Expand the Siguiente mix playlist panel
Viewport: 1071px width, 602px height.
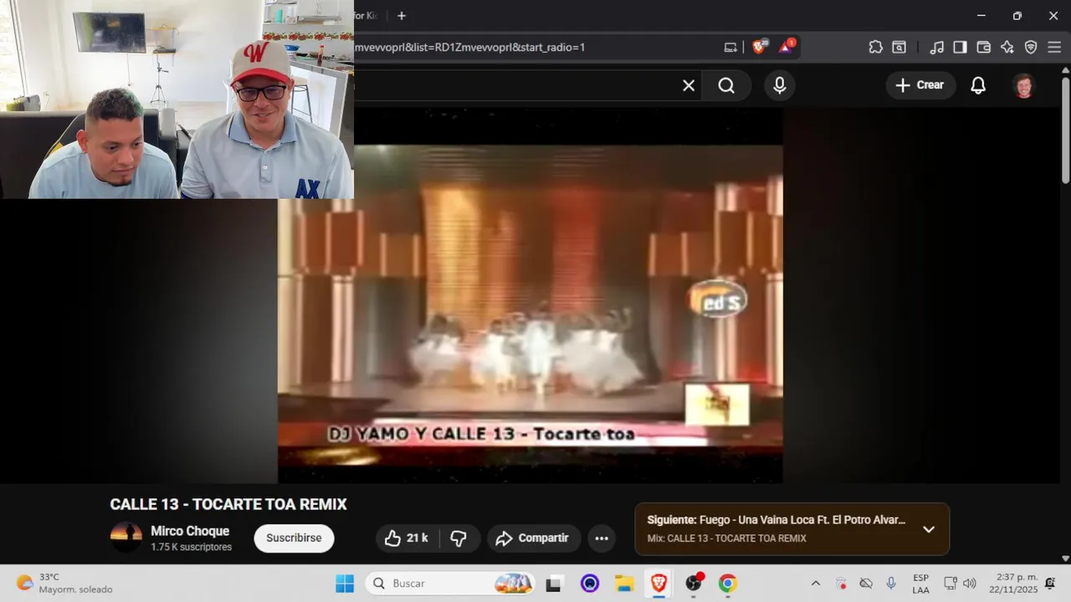point(929,529)
